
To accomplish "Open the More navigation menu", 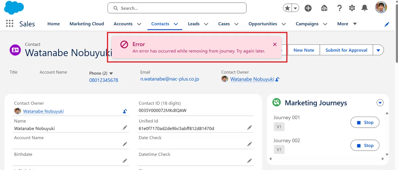I will pos(347,24).
